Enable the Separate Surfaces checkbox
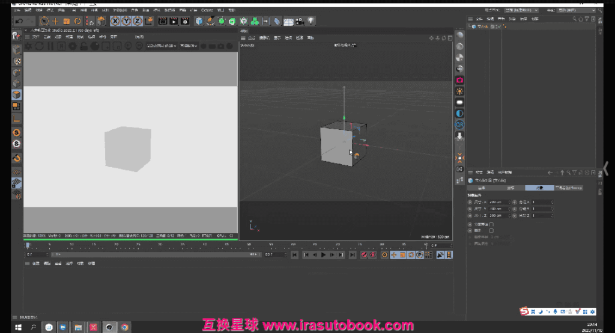The width and height of the screenshot is (615, 333). (x=491, y=225)
